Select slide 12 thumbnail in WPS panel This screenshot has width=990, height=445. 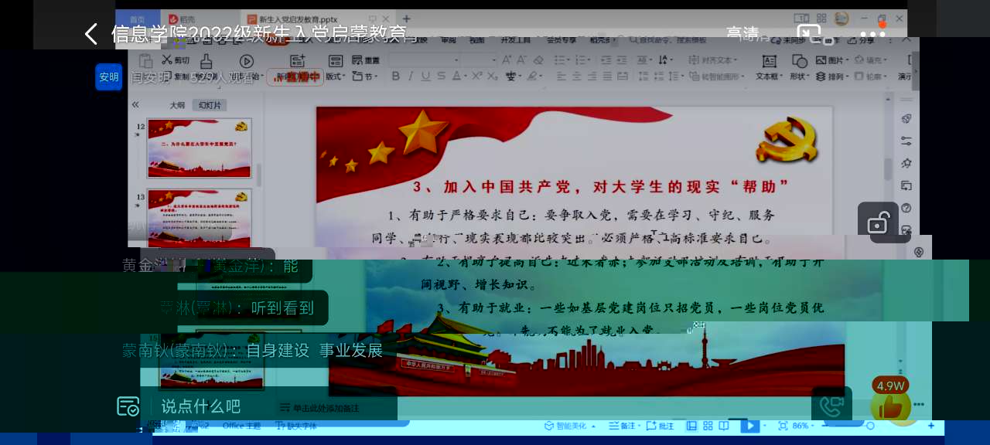coord(200,148)
